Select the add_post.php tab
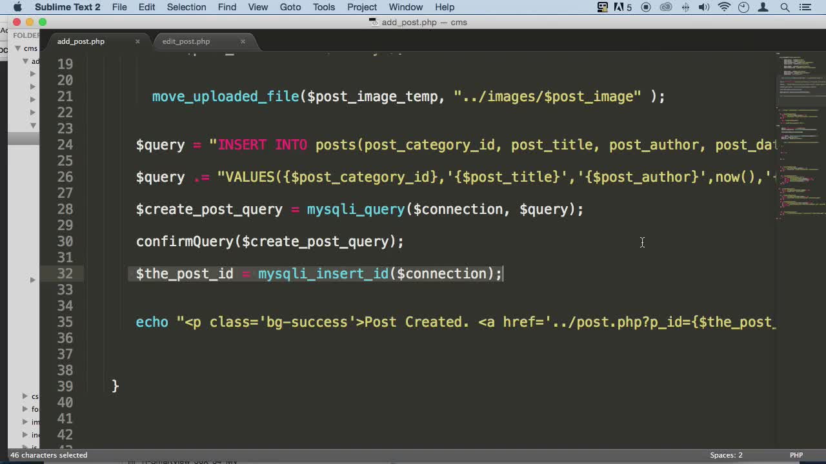Screen dimensions: 826x464 81,41
